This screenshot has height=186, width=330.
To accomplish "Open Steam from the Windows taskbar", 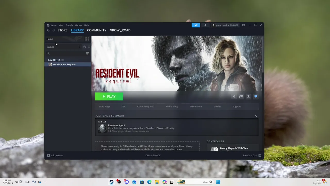I will click(x=111, y=182).
